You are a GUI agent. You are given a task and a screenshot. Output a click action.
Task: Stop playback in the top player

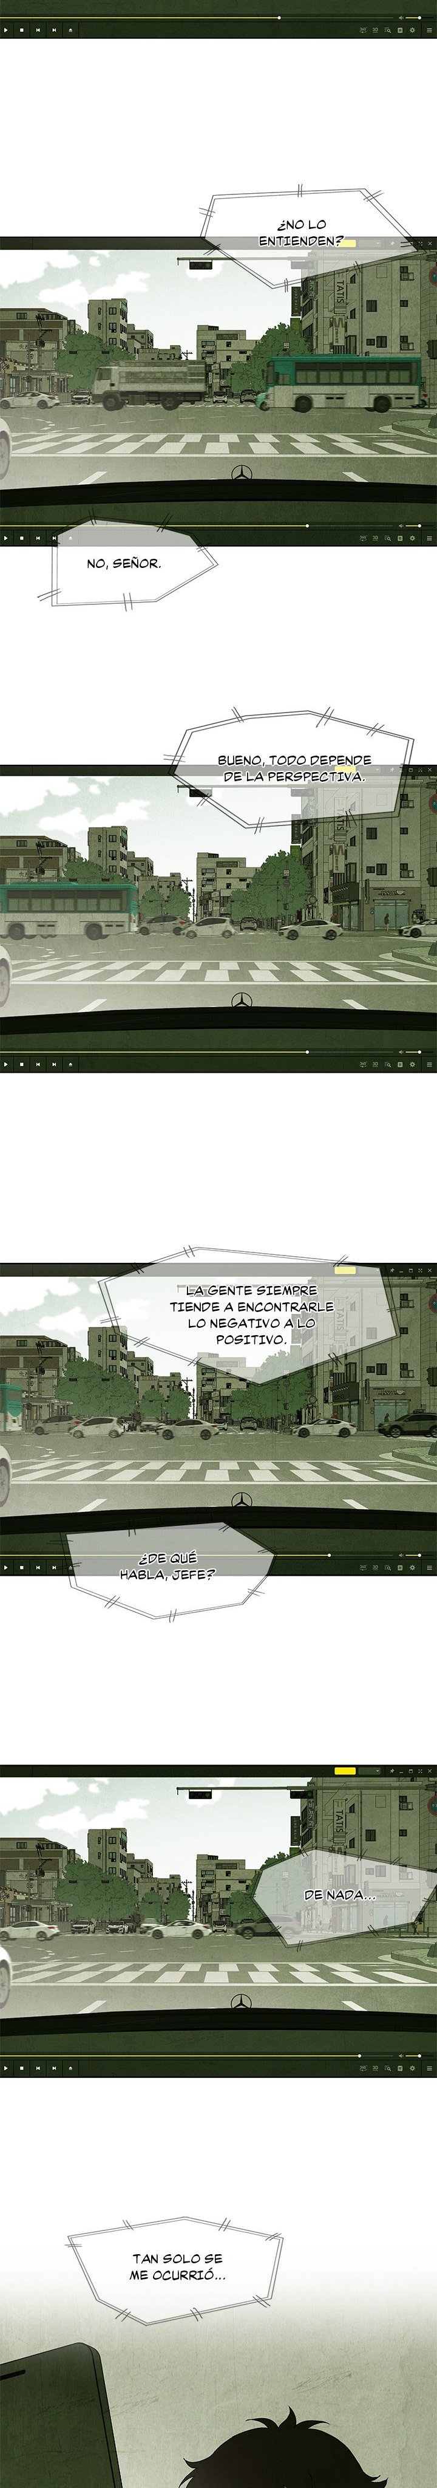pos(21,31)
